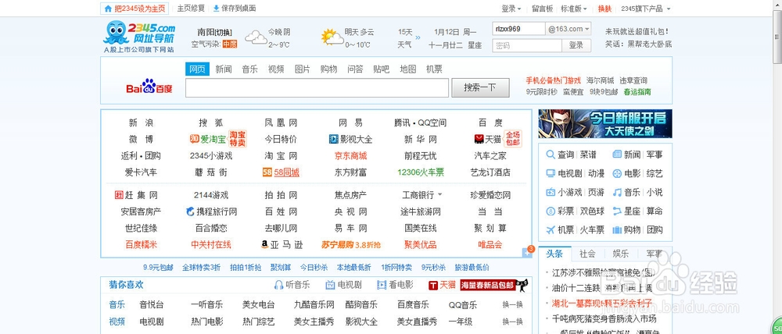Switch to the 娱乐 news tab
This screenshot has width=782, height=334.
click(x=620, y=254)
